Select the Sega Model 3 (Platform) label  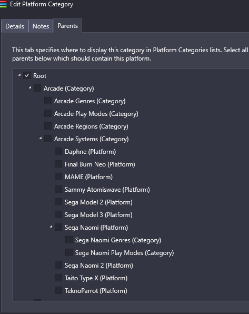point(98,215)
